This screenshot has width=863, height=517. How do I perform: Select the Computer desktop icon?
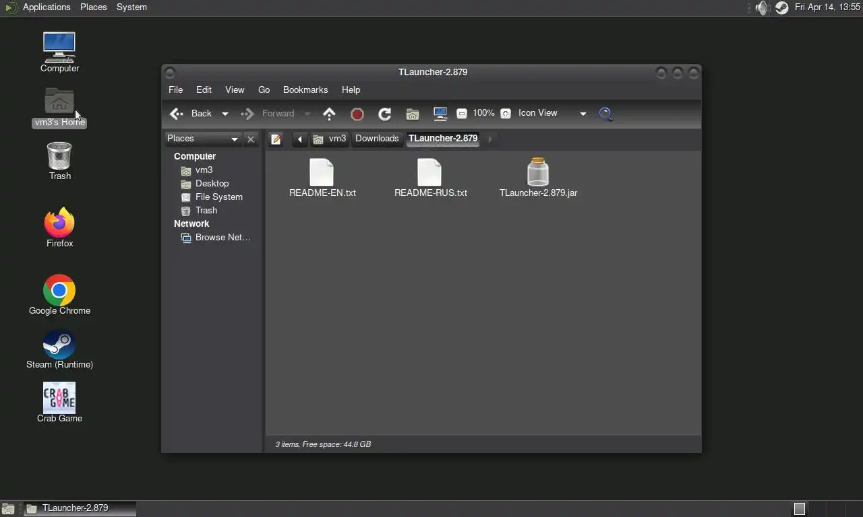click(59, 53)
